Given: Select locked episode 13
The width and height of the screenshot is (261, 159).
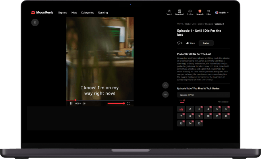Looking at the screenshot, I should [181, 124].
